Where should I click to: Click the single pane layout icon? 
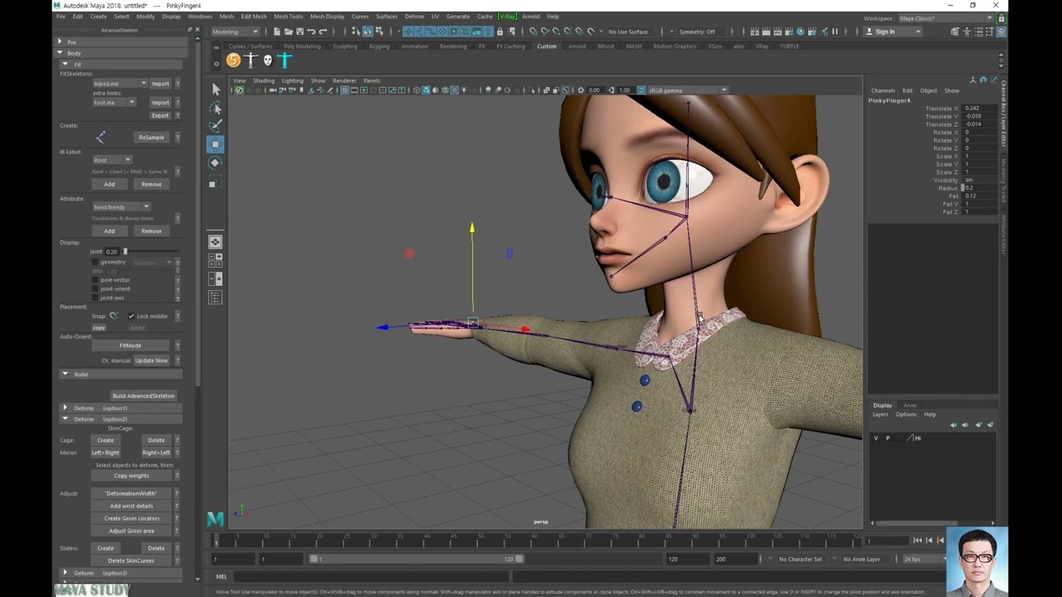pyautogui.click(x=215, y=241)
